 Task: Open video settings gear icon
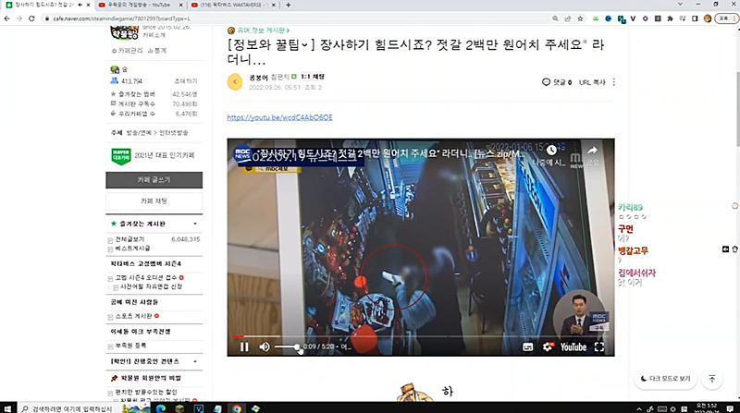pos(548,347)
